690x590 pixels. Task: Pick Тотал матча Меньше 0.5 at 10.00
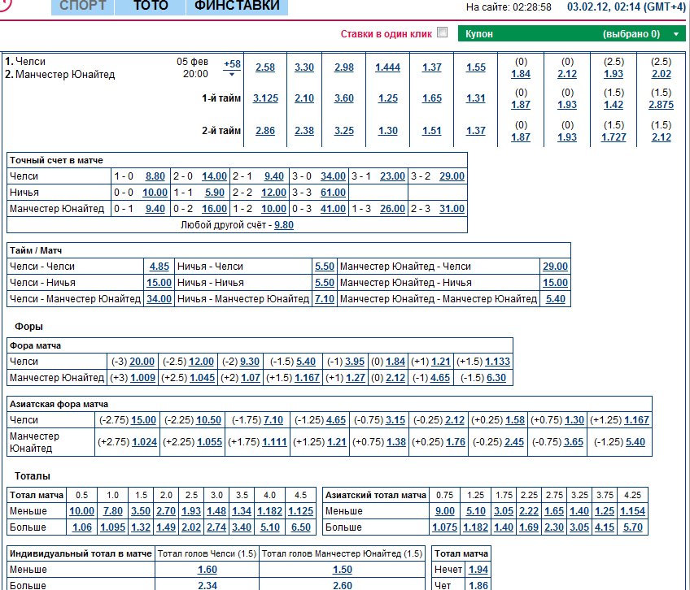click(82, 511)
